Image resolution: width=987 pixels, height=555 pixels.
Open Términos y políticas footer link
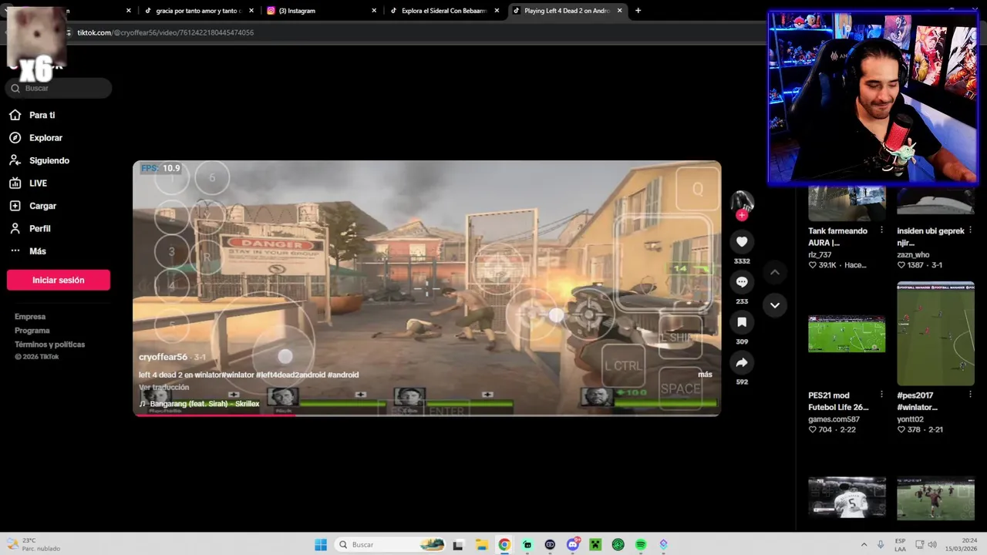click(x=49, y=345)
